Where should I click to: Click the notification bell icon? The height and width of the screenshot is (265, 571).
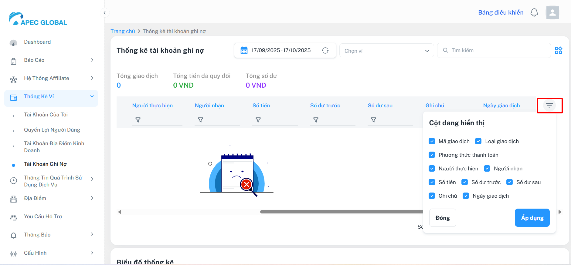point(534,12)
